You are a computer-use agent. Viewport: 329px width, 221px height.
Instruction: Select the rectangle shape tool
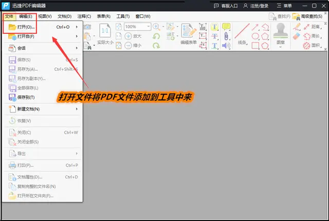click(x=255, y=46)
